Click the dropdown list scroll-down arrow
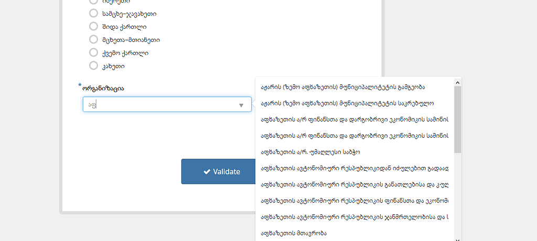The width and height of the screenshot is (537, 241). point(458,238)
